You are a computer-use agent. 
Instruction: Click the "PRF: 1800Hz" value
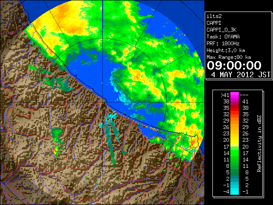click(x=223, y=44)
